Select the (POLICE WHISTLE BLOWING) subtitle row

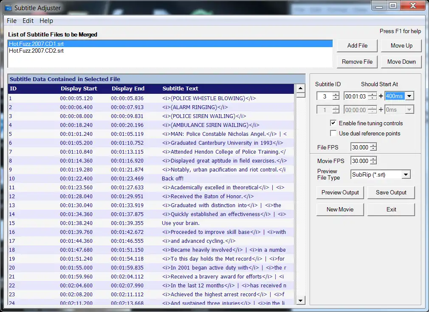pos(151,98)
